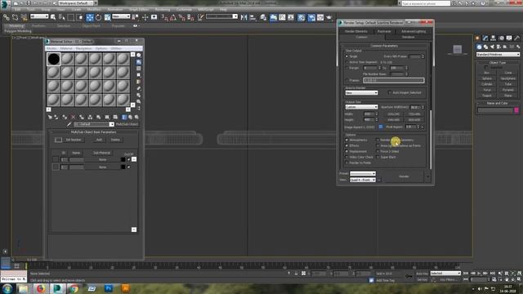Open the Rendering menu in main menu bar
The height and width of the screenshot is (294, 523).
pos(163,10)
